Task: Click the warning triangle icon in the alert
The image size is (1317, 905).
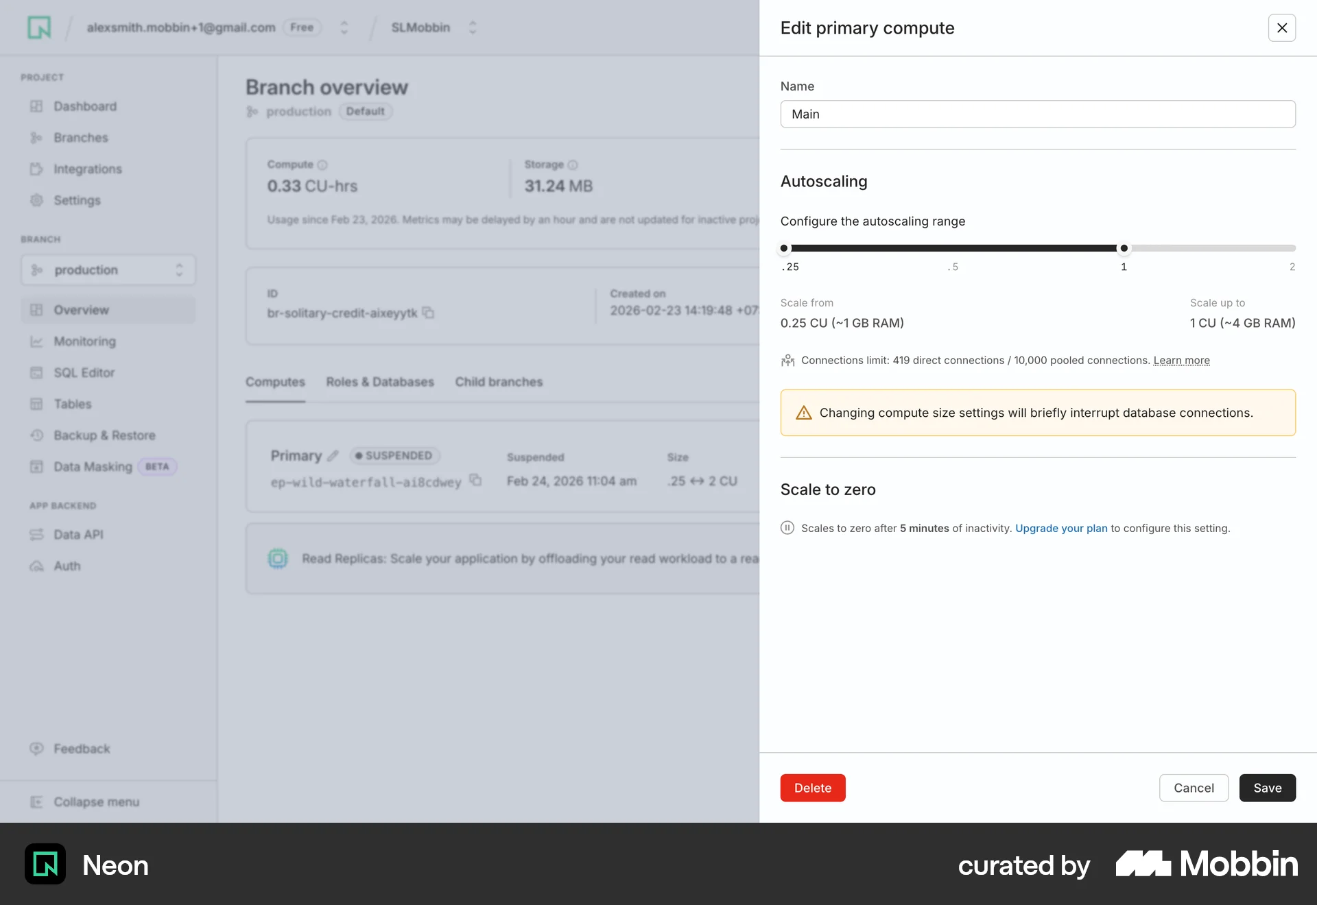Action: pyautogui.click(x=803, y=413)
